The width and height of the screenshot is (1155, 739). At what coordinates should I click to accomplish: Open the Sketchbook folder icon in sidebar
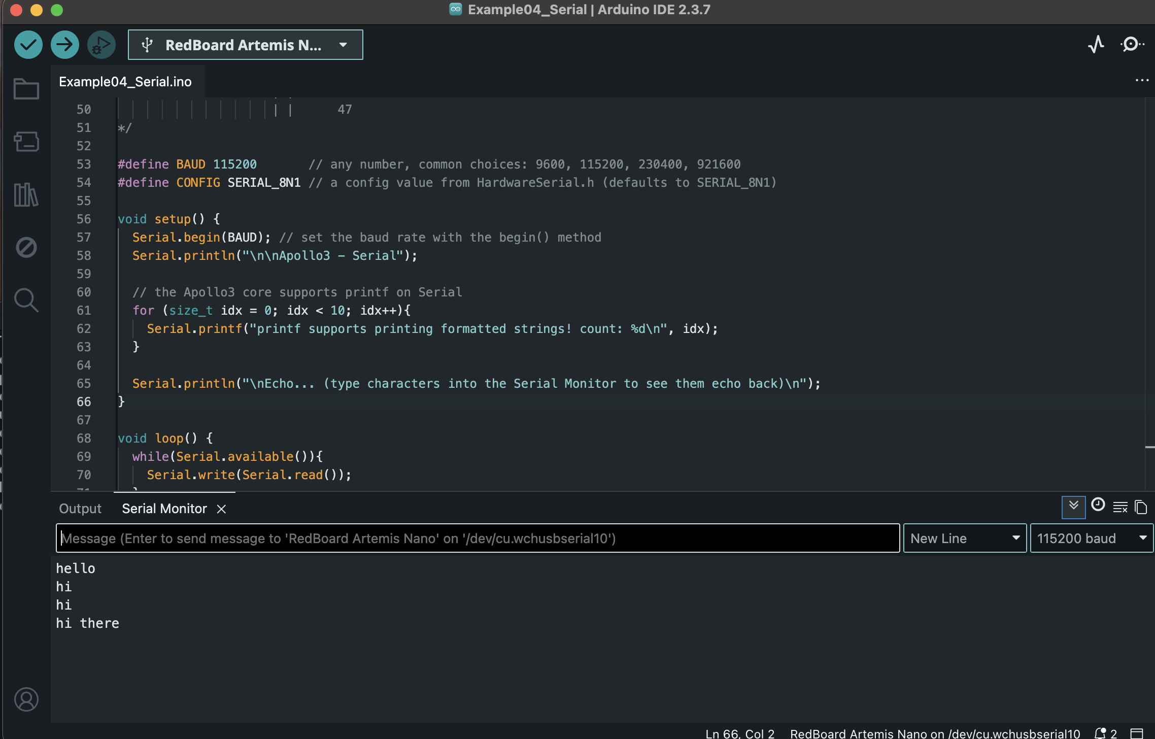[26, 89]
